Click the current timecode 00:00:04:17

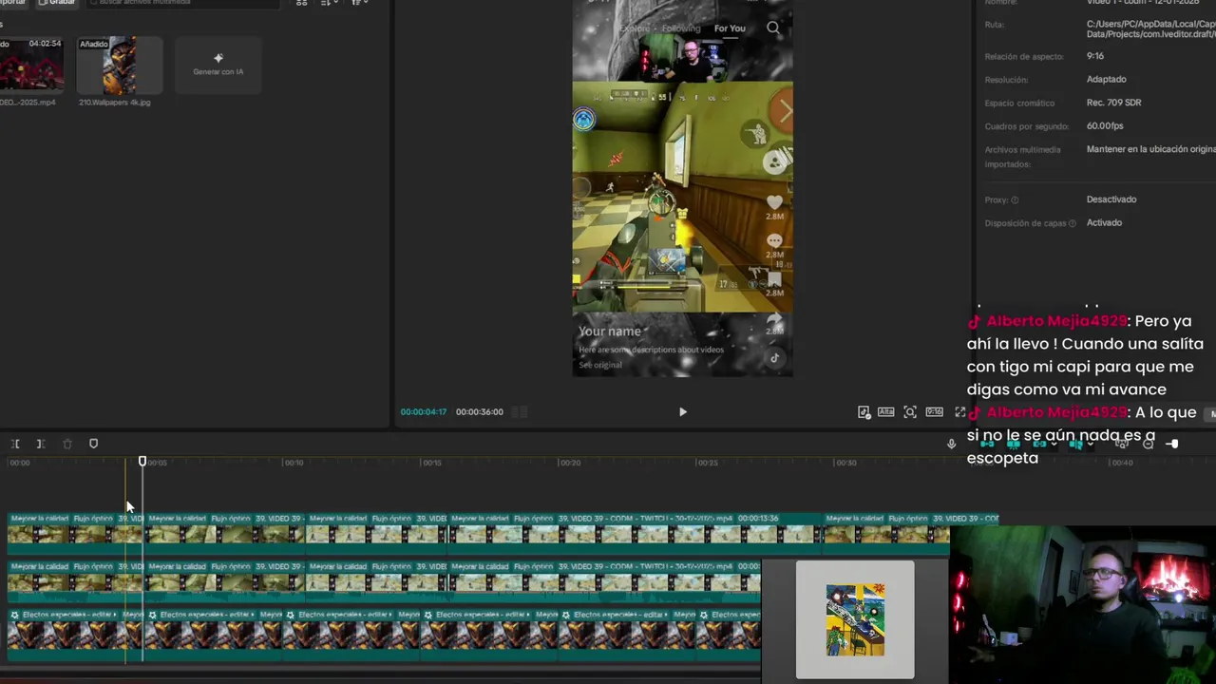[423, 412]
